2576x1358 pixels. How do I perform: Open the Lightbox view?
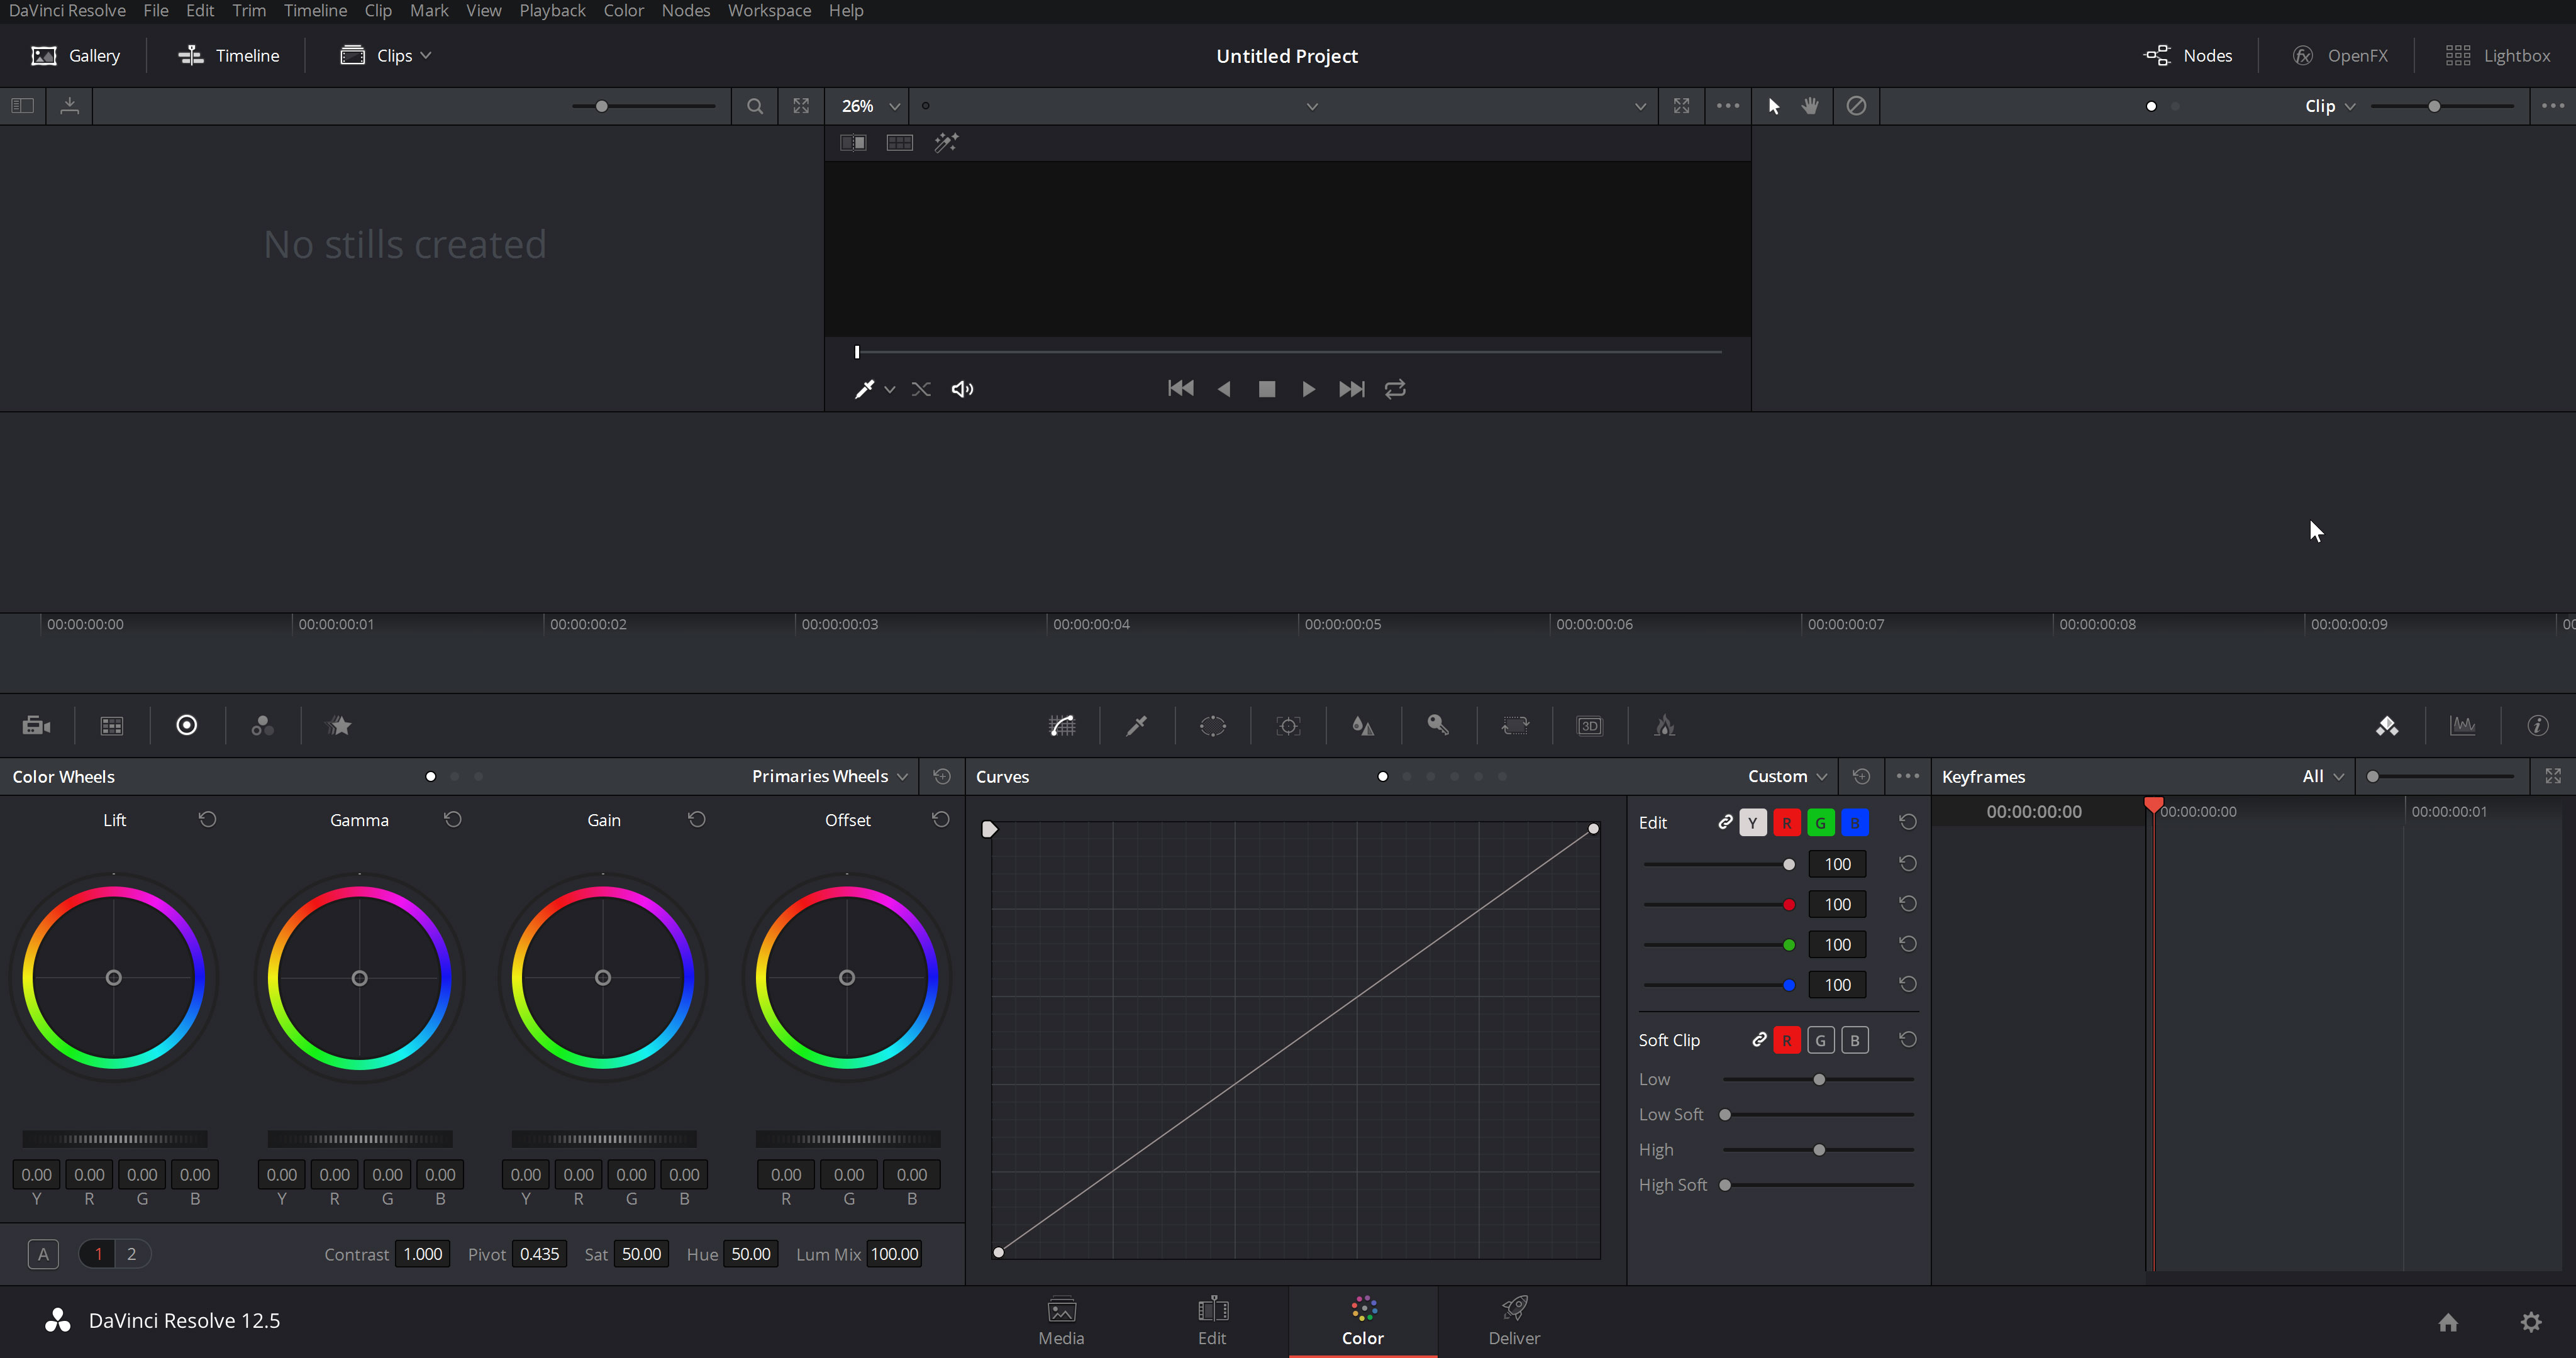(2497, 56)
